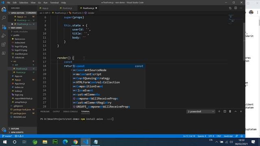Open Windows Start menu
260x146 pixels.
tap(5, 142)
